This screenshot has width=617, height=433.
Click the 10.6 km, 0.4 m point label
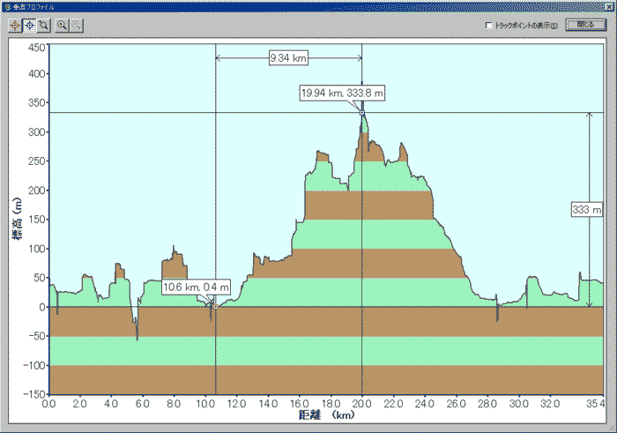coord(197,287)
